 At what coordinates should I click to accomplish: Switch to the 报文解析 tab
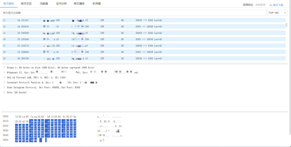[9, 3]
